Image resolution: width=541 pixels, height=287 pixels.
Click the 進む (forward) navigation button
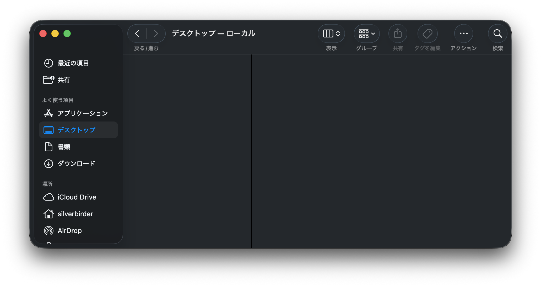(x=156, y=34)
